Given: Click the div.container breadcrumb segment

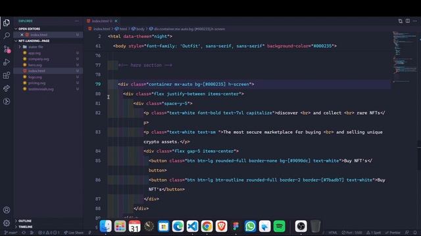Looking at the screenshot, I should [x=187, y=29].
